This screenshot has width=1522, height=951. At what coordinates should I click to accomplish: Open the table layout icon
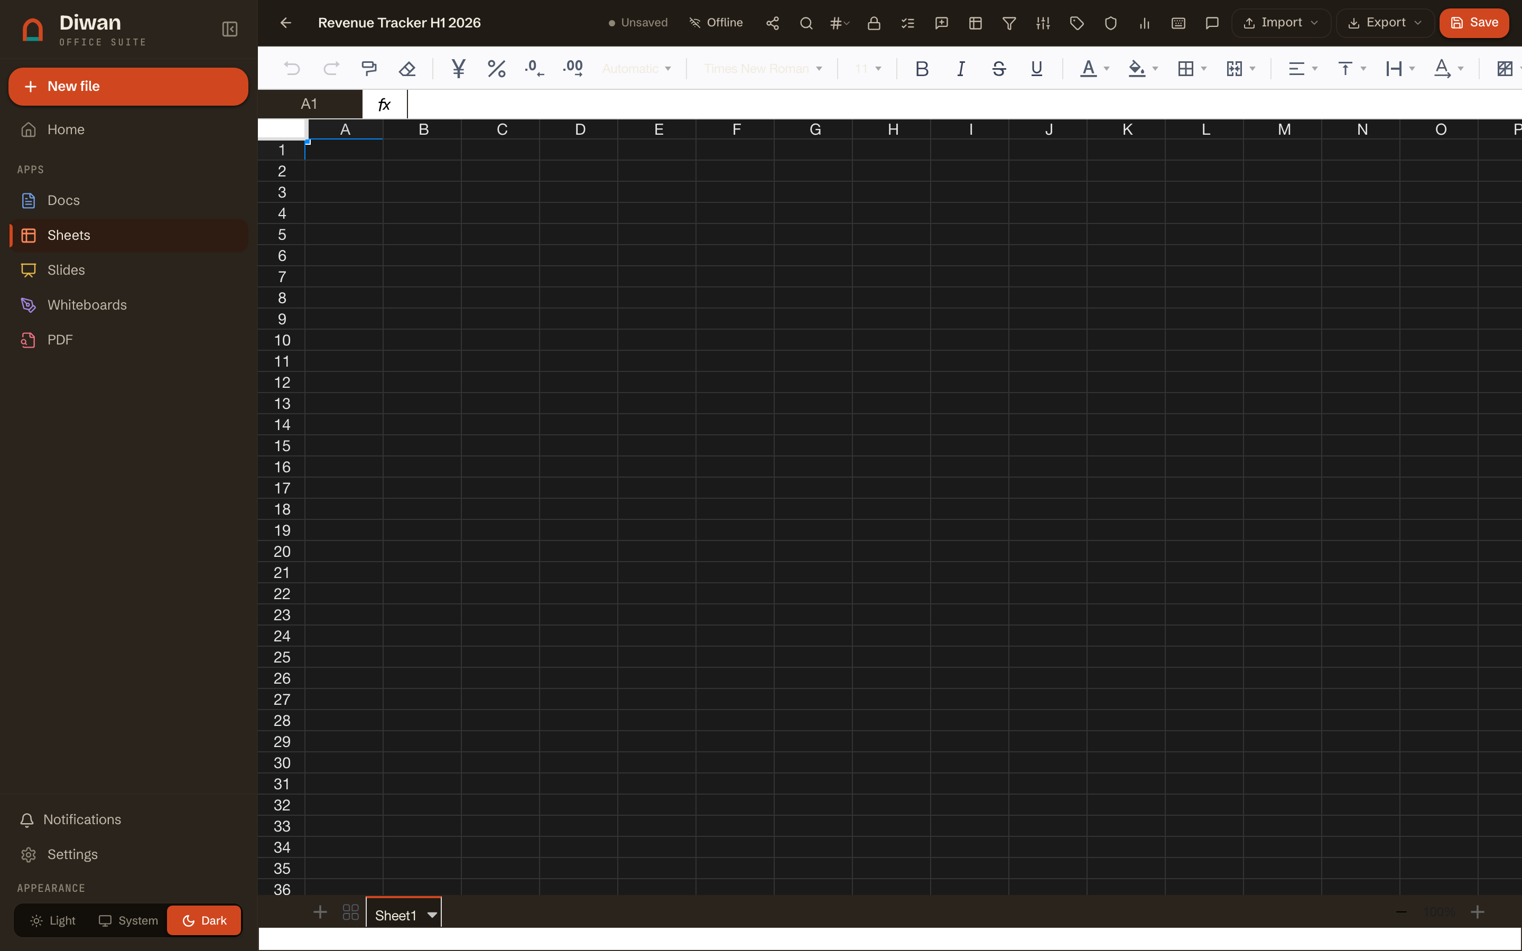point(976,23)
